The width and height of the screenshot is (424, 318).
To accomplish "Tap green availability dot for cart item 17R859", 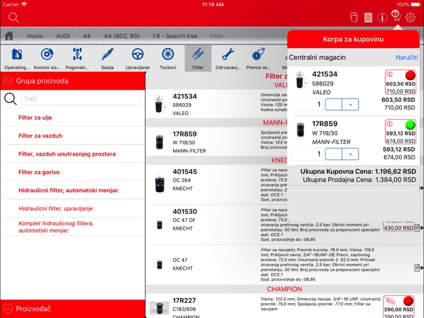I will click(410, 124).
